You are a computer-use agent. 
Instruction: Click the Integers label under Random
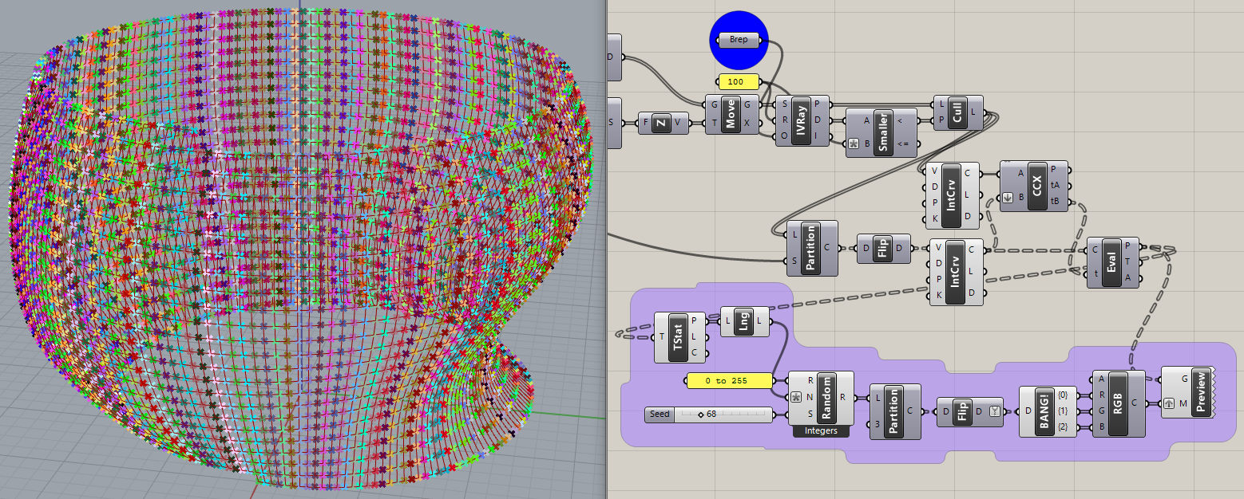[x=821, y=431]
